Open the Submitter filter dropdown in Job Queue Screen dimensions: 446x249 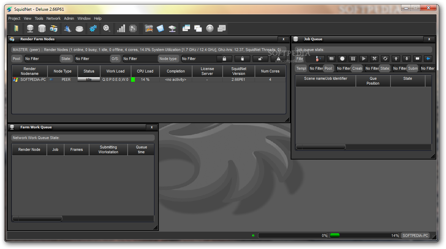tap(427, 68)
